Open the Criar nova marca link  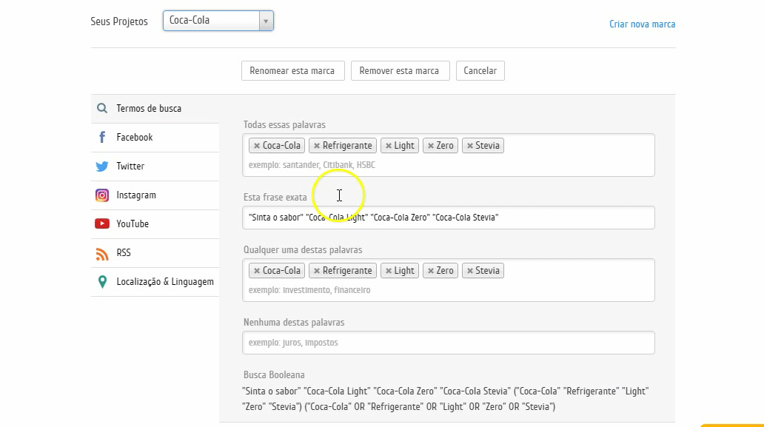coord(642,24)
